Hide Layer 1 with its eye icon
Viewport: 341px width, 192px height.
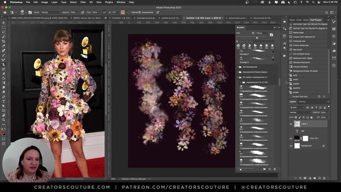[x=291, y=124]
